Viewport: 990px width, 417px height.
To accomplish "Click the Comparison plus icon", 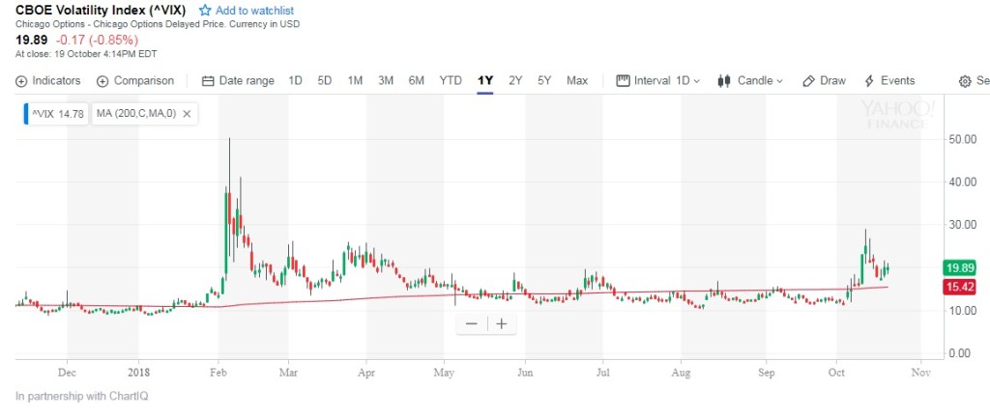I will click(x=102, y=81).
